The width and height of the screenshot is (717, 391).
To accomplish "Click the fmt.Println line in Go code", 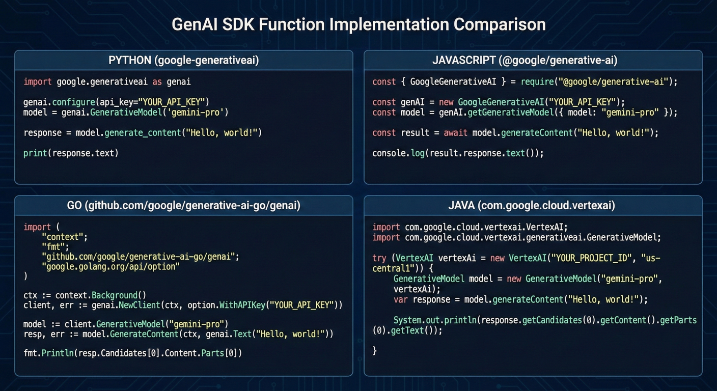I will pos(132,352).
